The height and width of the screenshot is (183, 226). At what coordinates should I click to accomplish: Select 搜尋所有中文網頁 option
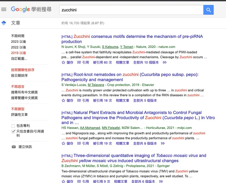pos(24,92)
